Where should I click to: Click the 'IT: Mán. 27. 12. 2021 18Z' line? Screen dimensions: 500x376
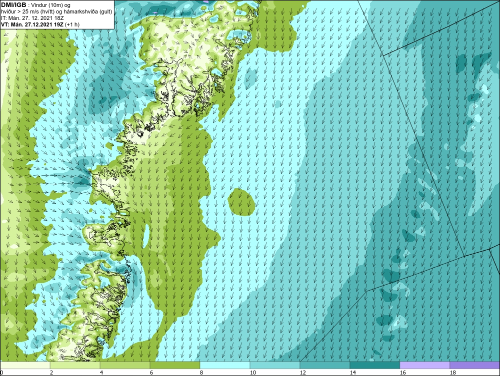32,18
